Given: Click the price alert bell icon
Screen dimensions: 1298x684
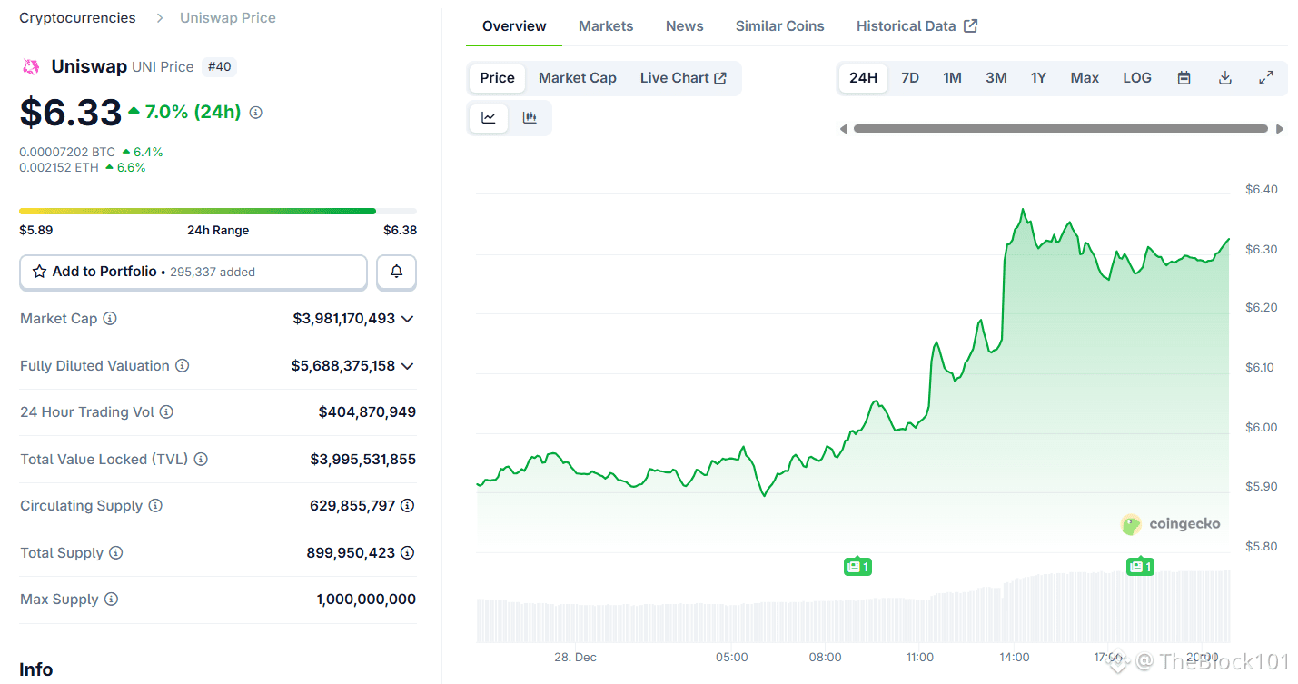Looking at the screenshot, I should [397, 272].
